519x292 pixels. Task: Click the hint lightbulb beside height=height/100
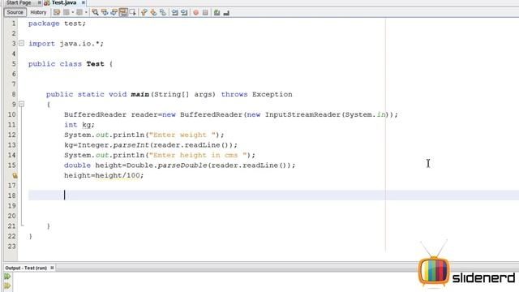pyautogui.click(x=15, y=175)
